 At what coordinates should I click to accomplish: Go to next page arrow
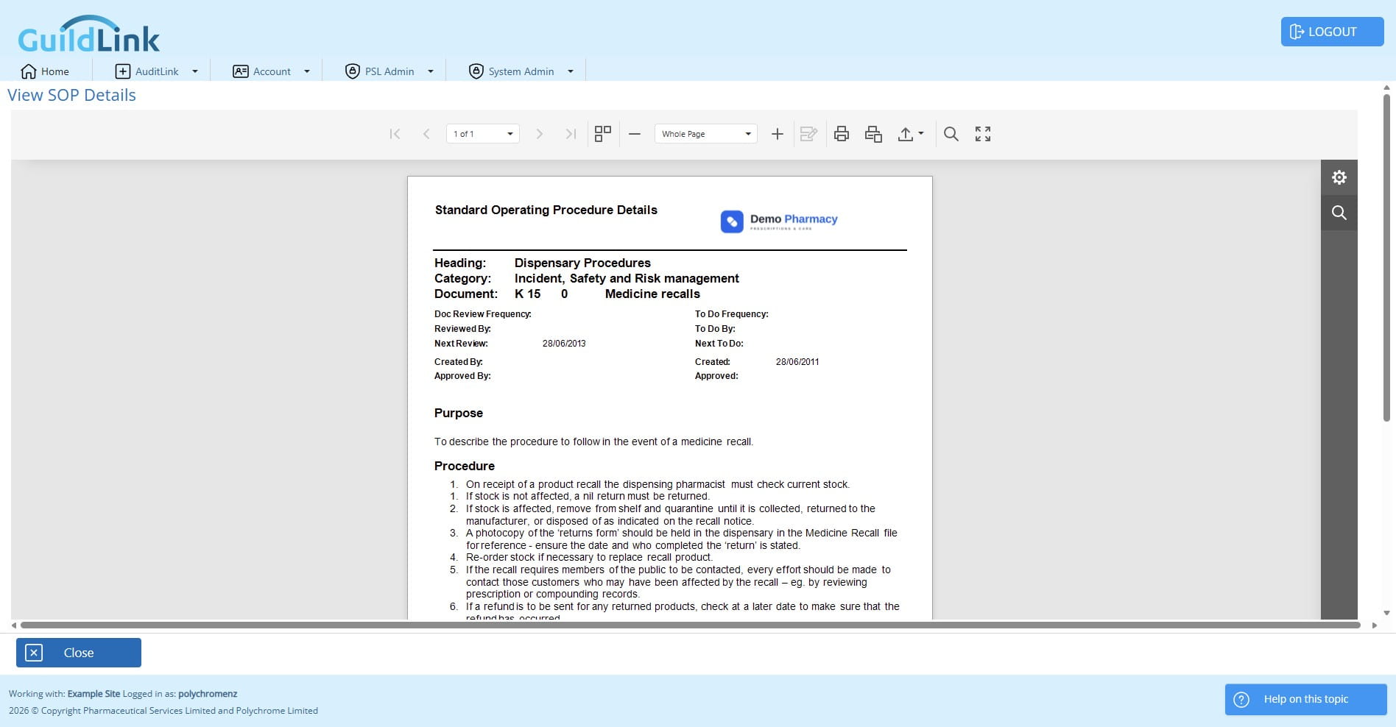[539, 134]
